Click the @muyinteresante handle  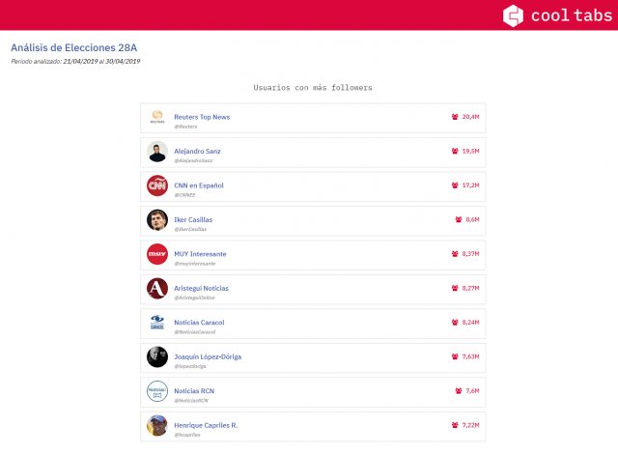[x=195, y=264]
